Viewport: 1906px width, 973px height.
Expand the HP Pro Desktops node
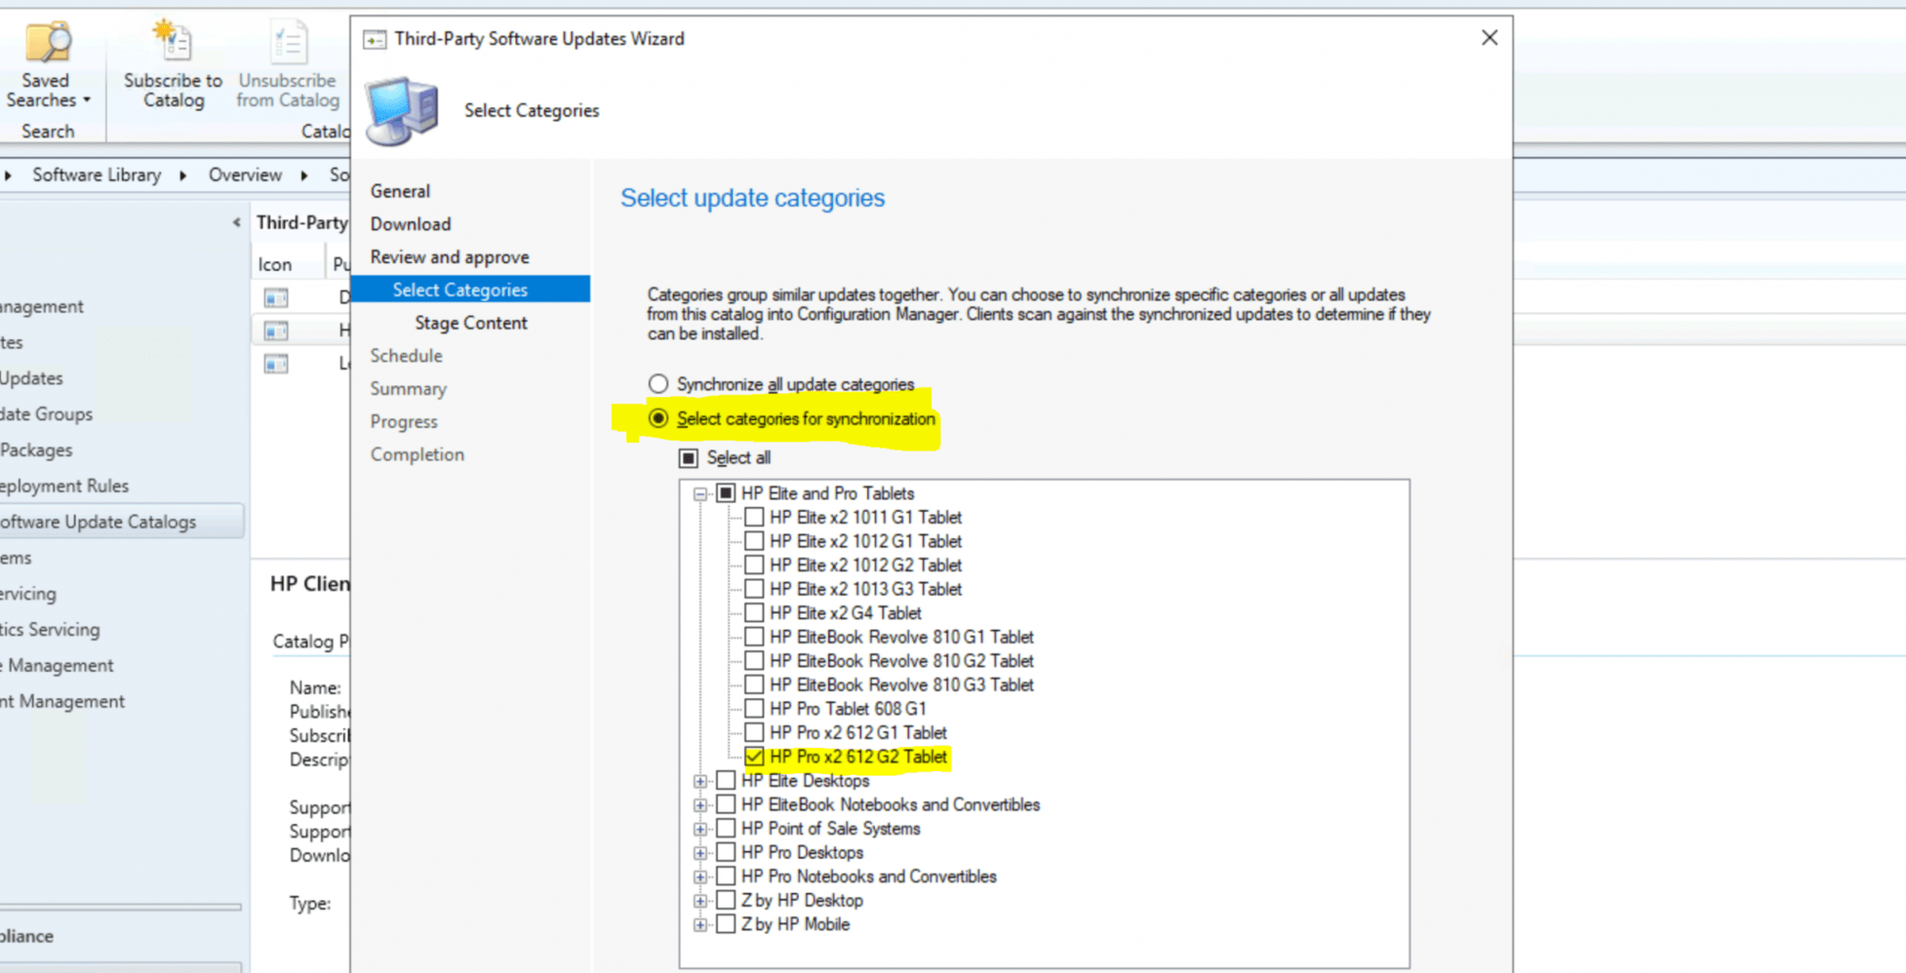700,853
